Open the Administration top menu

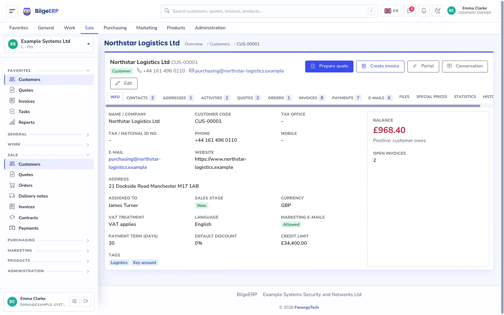[x=210, y=28]
